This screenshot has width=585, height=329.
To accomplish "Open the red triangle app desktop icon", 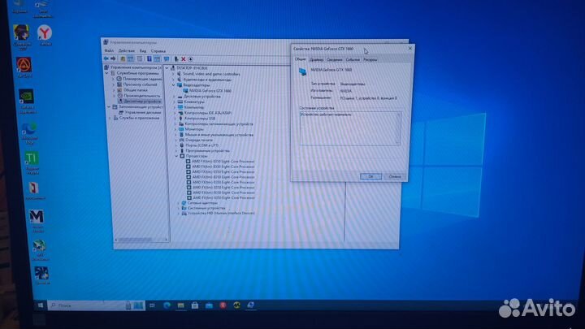I will click(24, 67).
